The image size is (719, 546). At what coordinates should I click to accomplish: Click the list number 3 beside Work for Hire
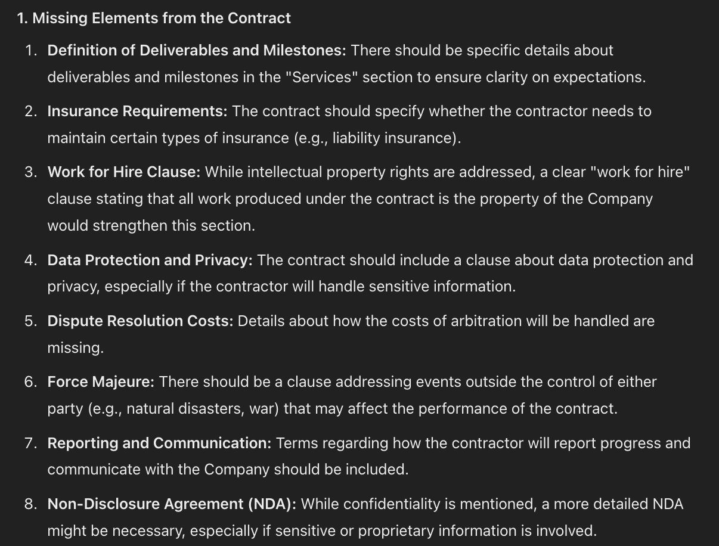pyautogui.click(x=30, y=172)
